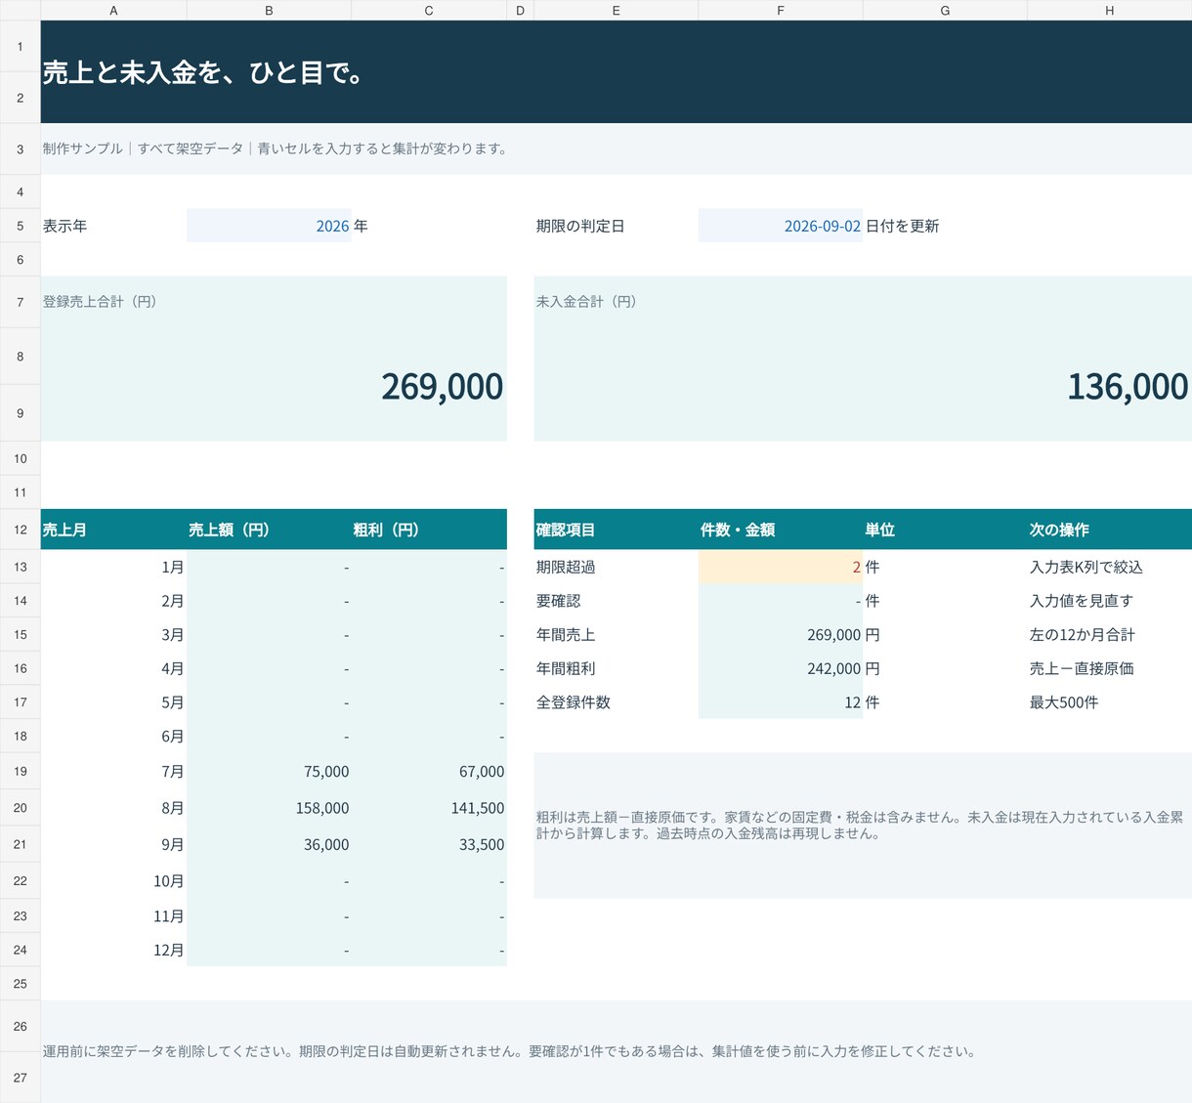This screenshot has width=1192, height=1103.
Task: Select column H header
Action: pyautogui.click(x=1110, y=11)
